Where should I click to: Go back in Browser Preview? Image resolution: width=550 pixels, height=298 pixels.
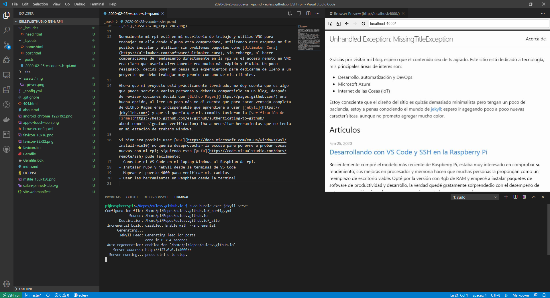(x=347, y=24)
